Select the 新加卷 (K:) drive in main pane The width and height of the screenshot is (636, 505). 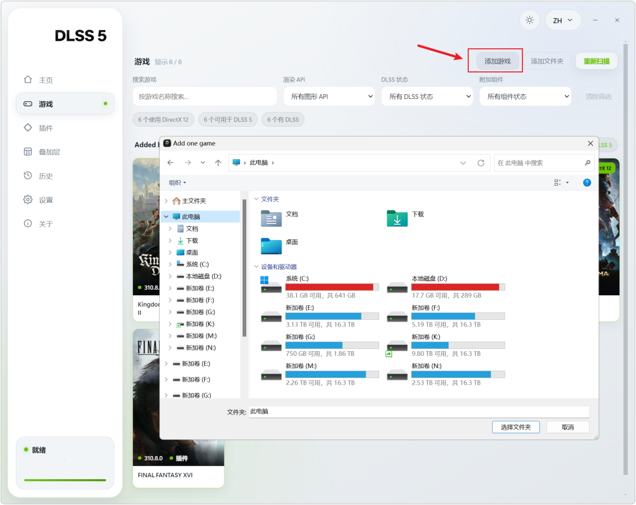point(446,345)
